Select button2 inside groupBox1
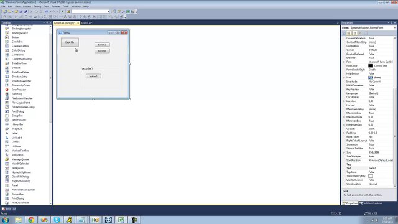 click(x=93, y=76)
